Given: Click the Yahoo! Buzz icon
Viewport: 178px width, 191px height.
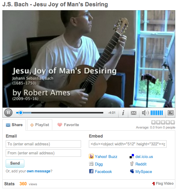Looking at the screenshot, I should (x=91, y=156).
